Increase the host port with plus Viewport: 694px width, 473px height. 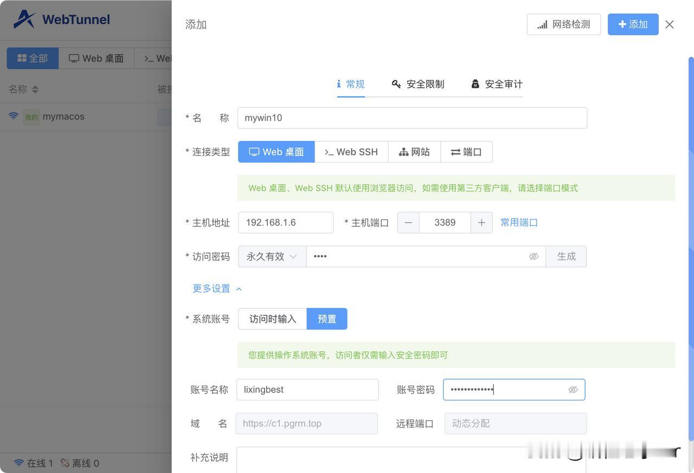(x=481, y=223)
